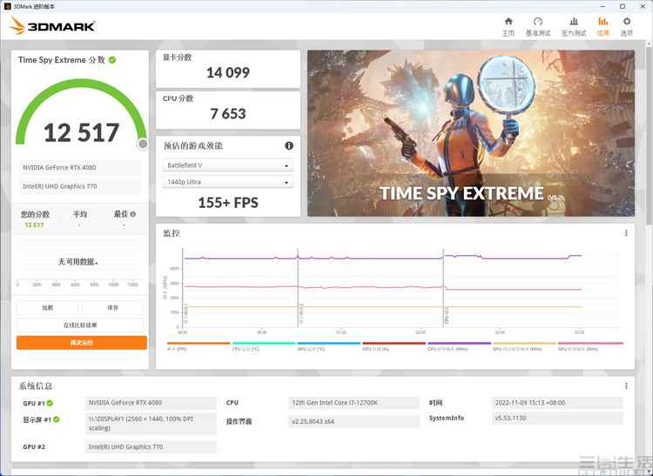Switch to the 结果 results tab
The image size is (653, 476).
[x=603, y=27]
